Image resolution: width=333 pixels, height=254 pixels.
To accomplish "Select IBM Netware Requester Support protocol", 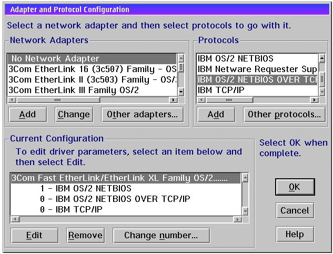I will 257,69.
